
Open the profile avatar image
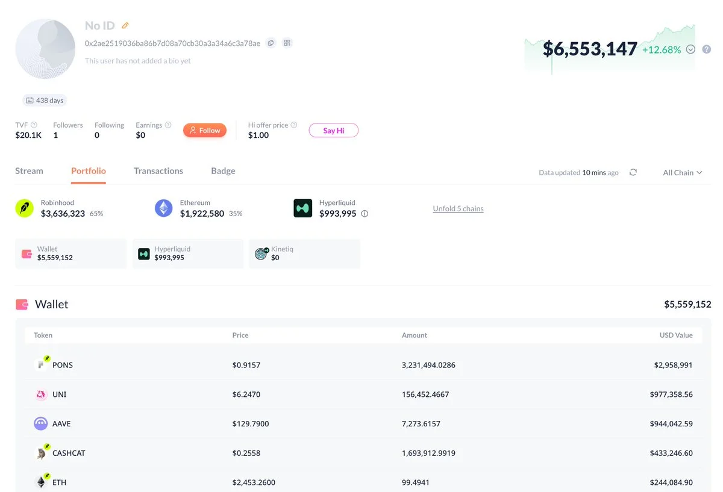(45, 49)
